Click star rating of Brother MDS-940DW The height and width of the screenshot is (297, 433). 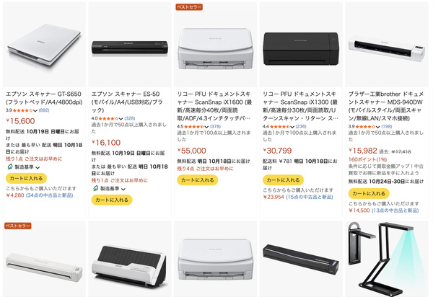(x=365, y=127)
